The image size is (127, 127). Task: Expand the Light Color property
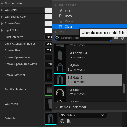(2, 30)
